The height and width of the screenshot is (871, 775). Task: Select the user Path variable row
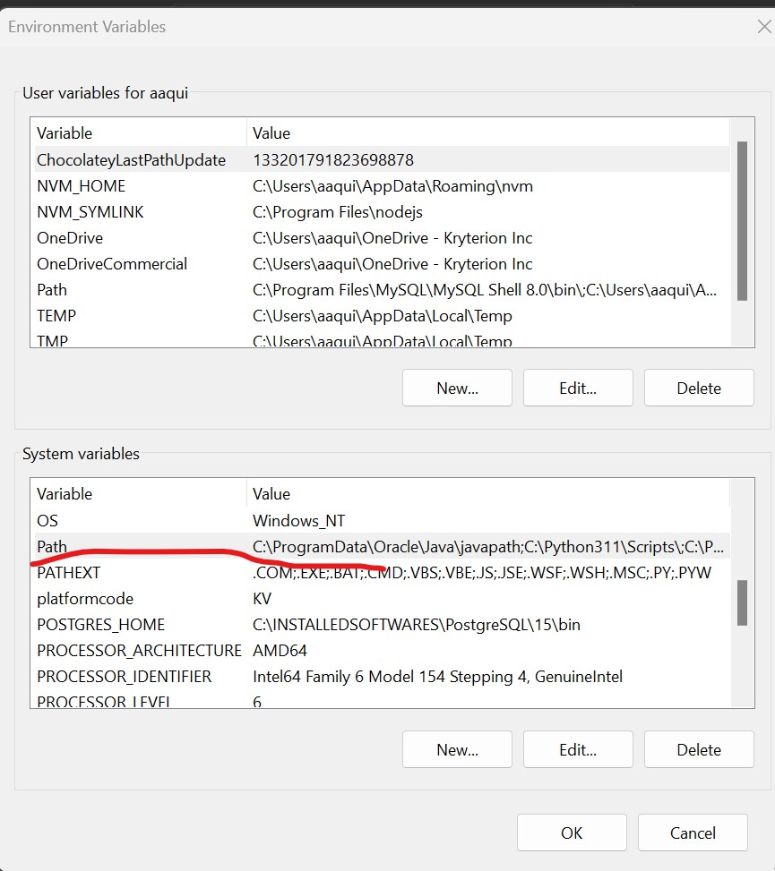tap(52, 290)
